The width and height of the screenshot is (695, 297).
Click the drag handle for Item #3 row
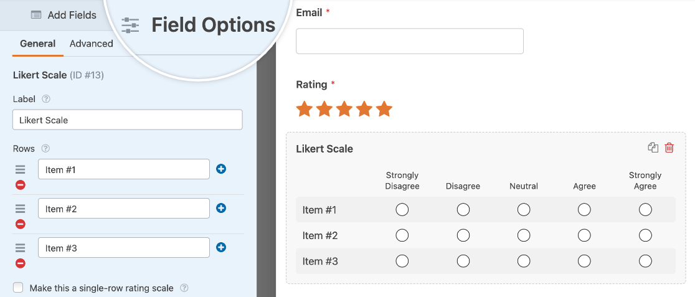(x=21, y=248)
